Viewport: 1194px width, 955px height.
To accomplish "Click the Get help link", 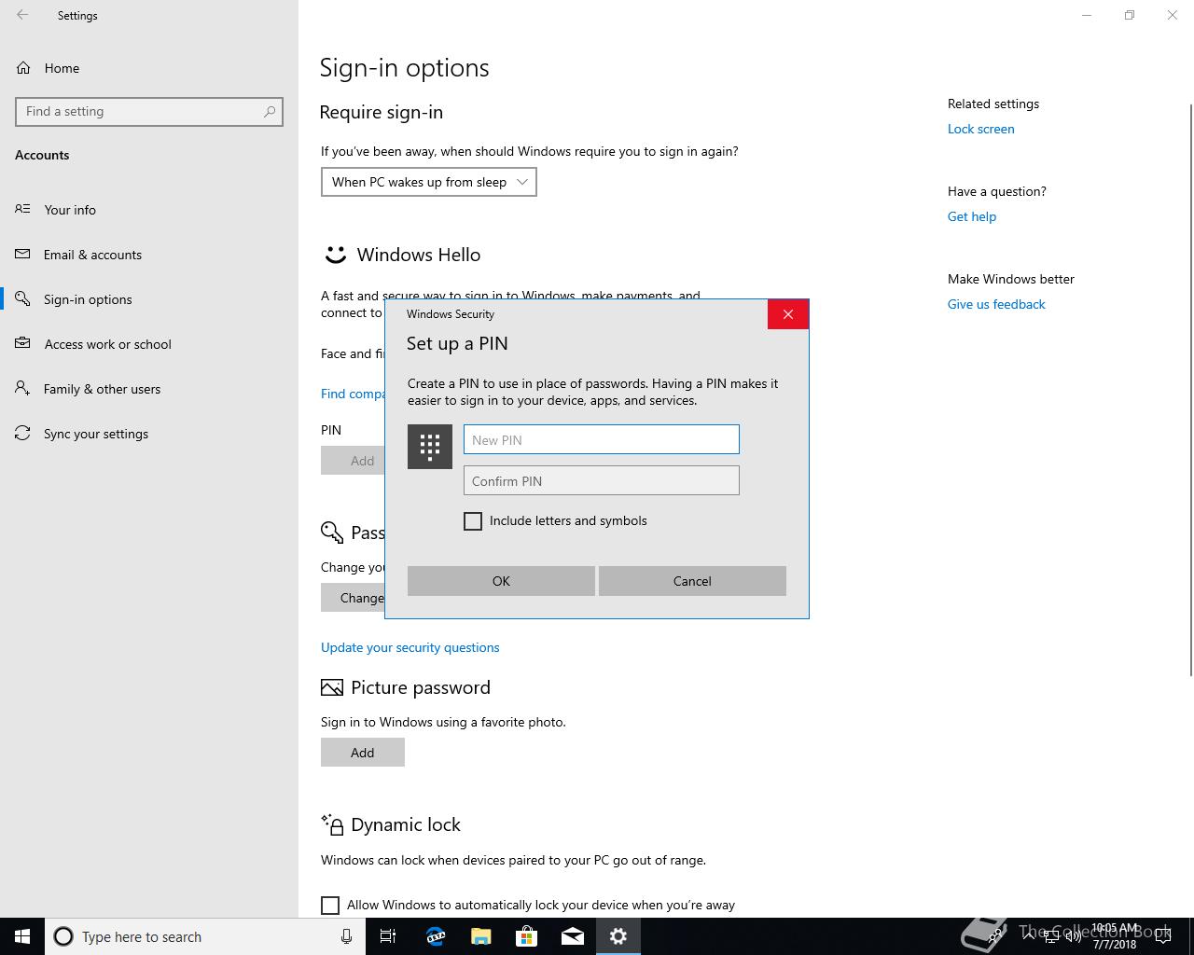I will tap(972, 216).
